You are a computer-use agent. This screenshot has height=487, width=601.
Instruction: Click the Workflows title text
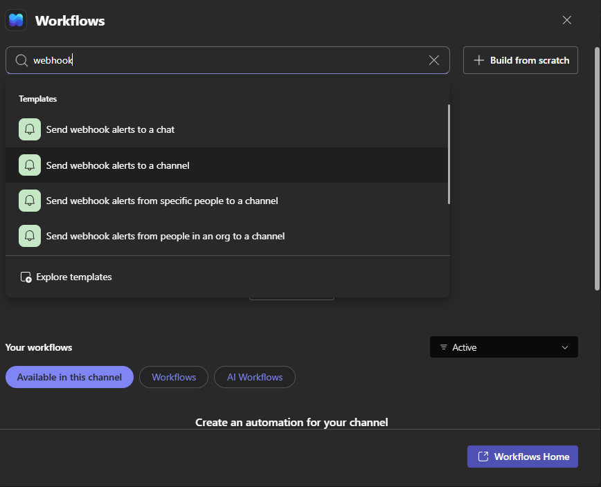pos(70,21)
